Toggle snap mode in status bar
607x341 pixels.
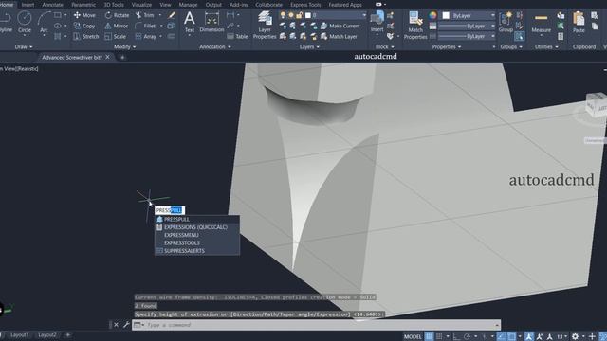click(x=439, y=336)
